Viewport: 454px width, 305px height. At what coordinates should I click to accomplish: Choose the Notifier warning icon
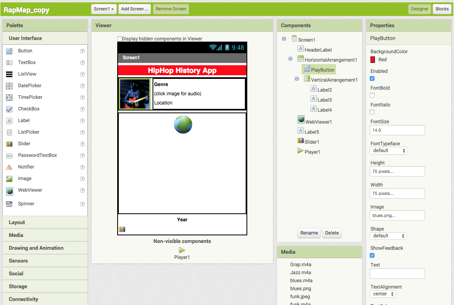9,167
